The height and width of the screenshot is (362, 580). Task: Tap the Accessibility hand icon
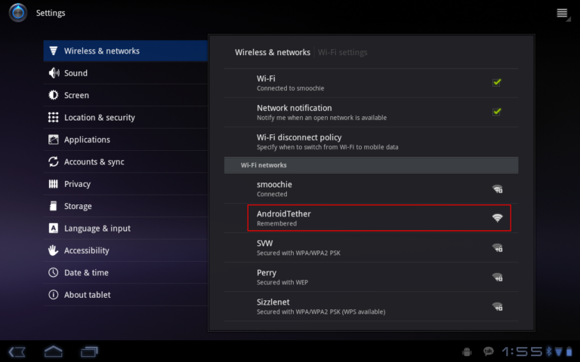tap(54, 250)
